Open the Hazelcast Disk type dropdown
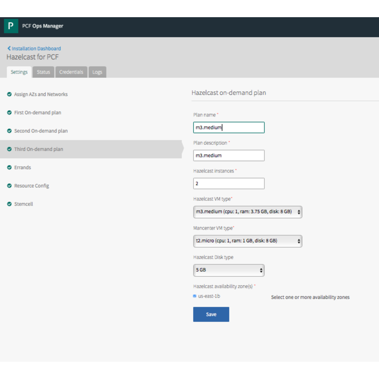Viewport: 379px width, 379px height. (229, 270)
